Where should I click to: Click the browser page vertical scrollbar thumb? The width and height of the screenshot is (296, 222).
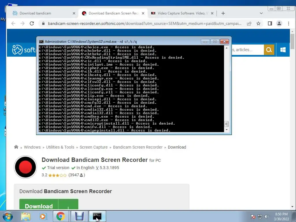pos(293,42)
